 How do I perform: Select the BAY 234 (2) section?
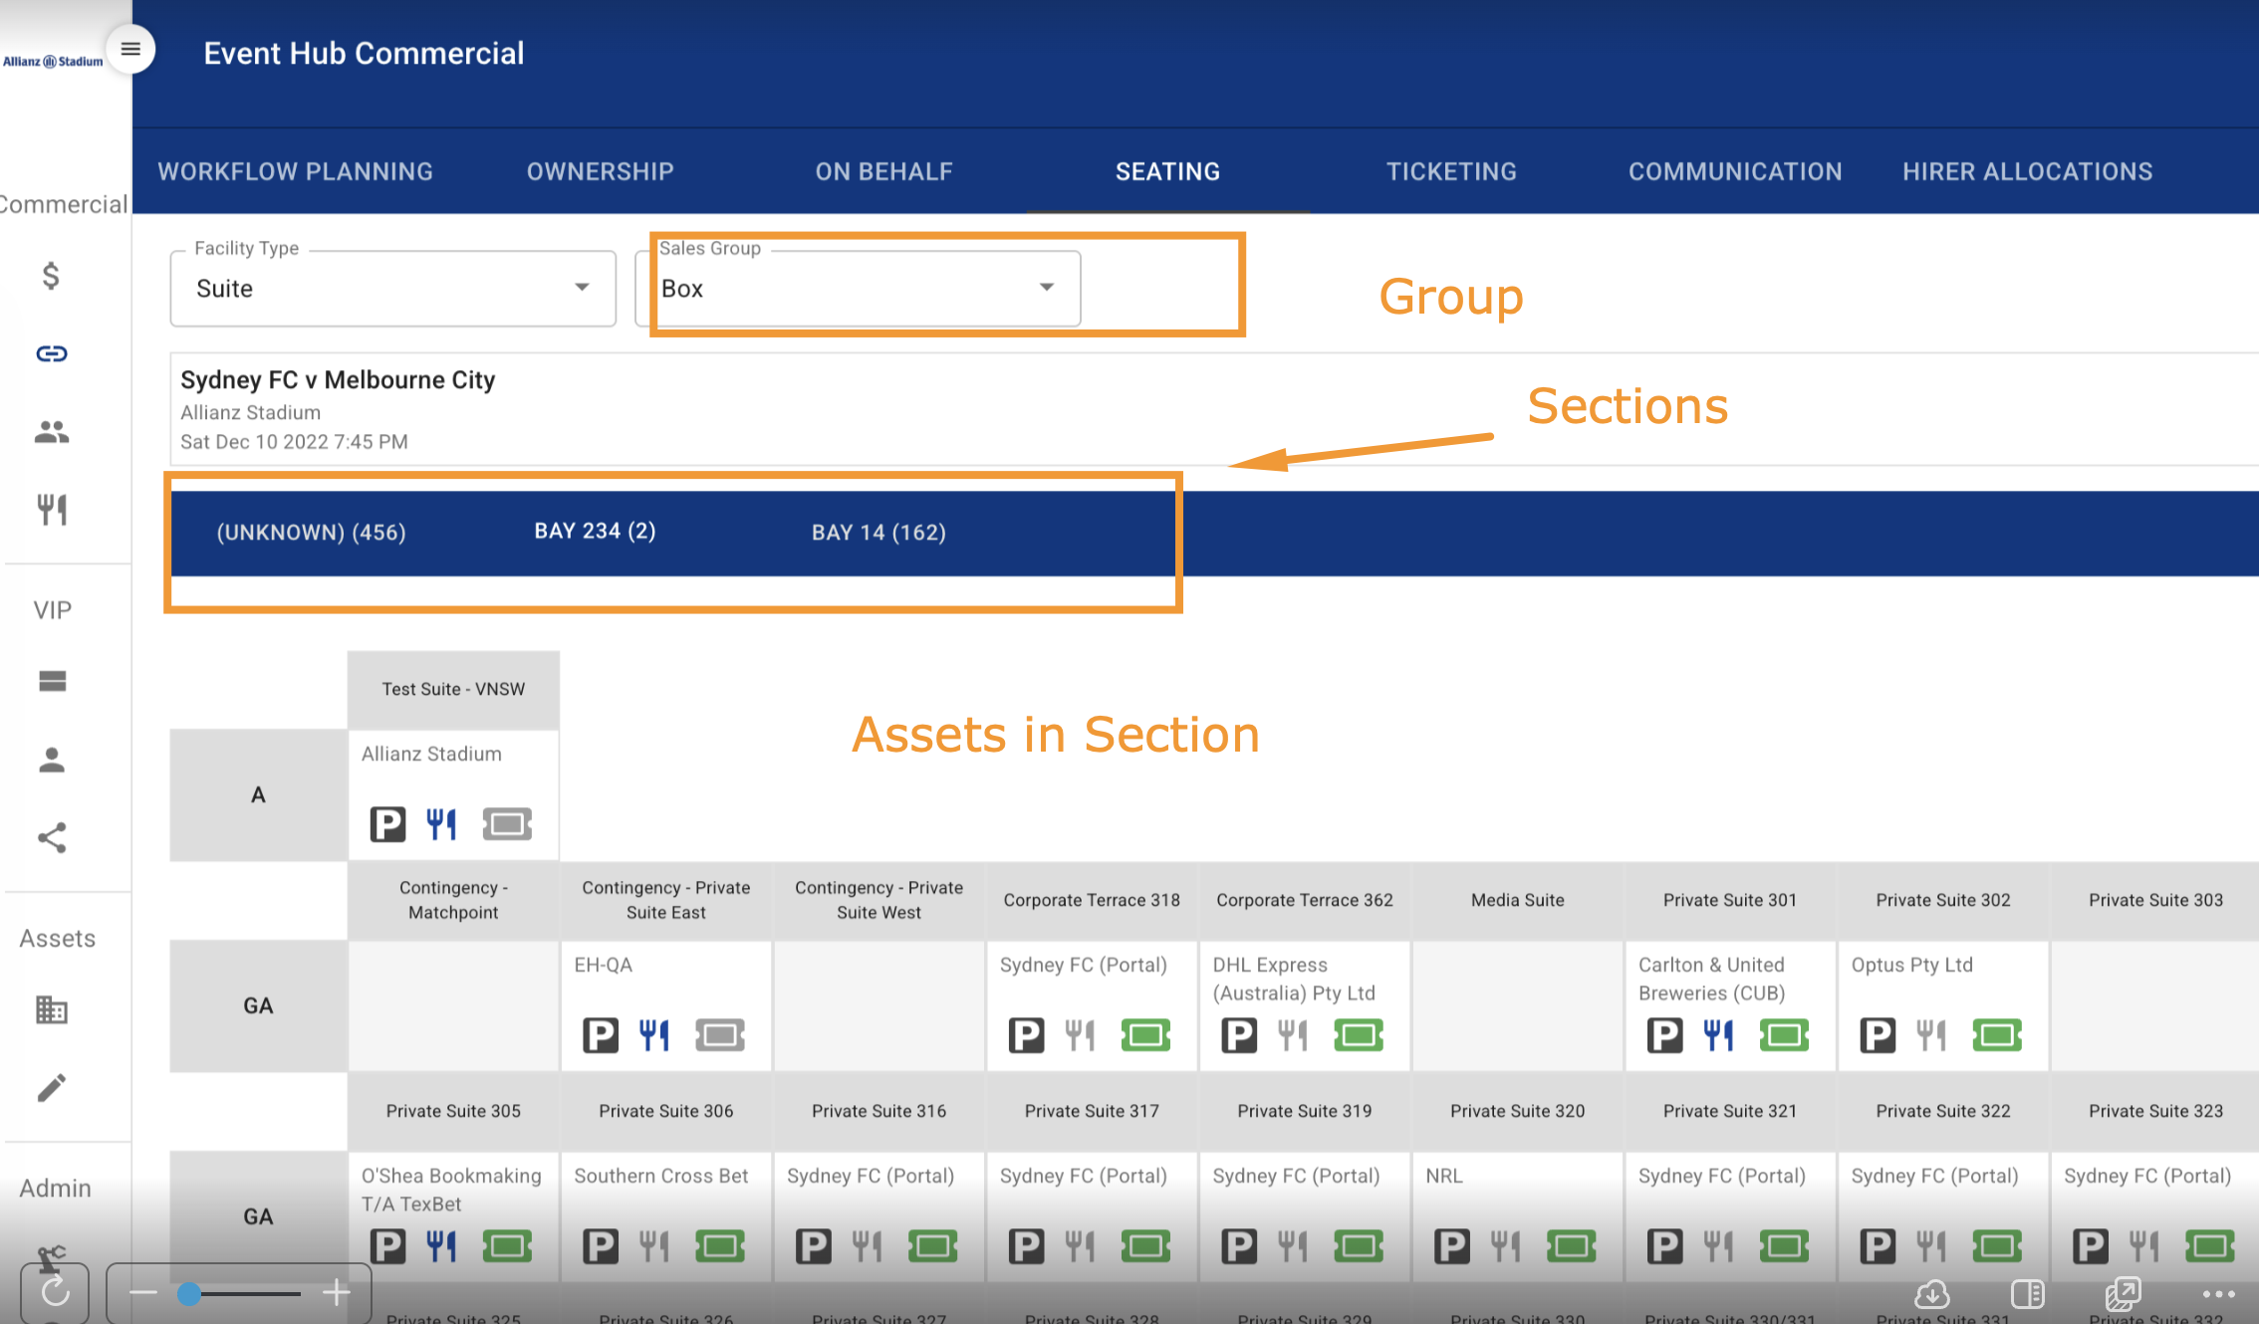596,531
